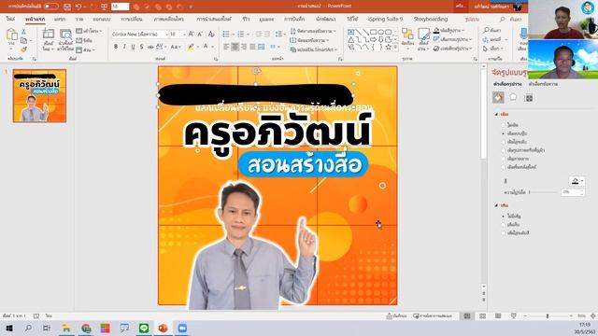Select the Gradient line radio option
Viewport: 598px width, 336px height.
pyautogui.click(x=503, y=232)
